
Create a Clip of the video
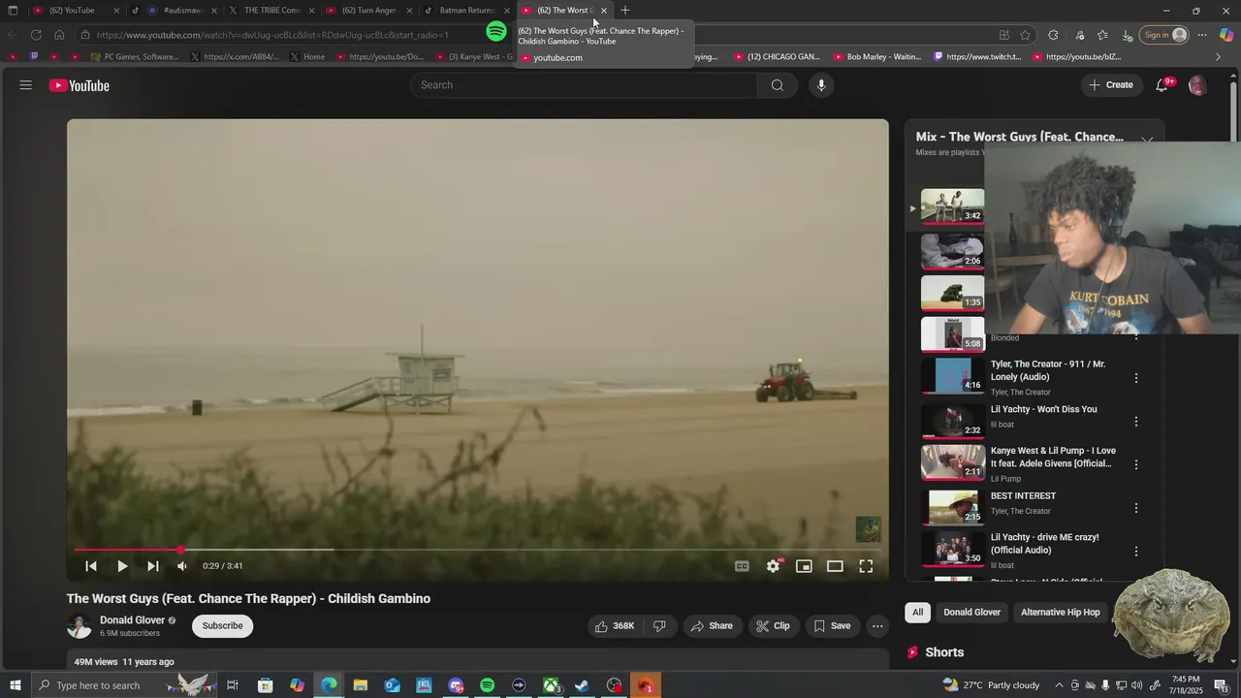(x=773, y=626)
